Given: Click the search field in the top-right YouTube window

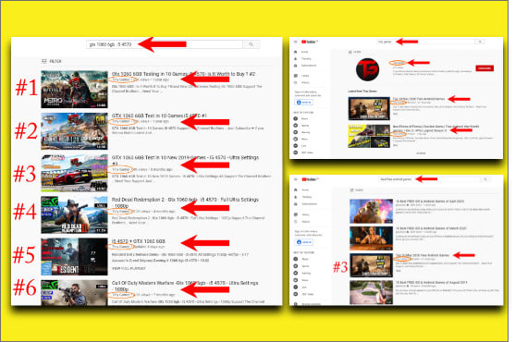Looking at the screenshot, I should (x=426, y=42).
